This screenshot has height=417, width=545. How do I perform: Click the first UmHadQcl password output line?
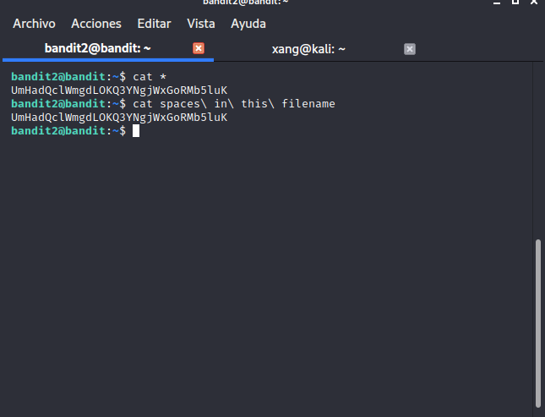coord(119,91)
